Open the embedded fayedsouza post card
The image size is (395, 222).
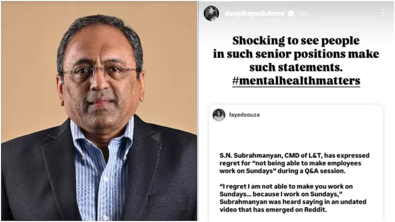point(296,163)
